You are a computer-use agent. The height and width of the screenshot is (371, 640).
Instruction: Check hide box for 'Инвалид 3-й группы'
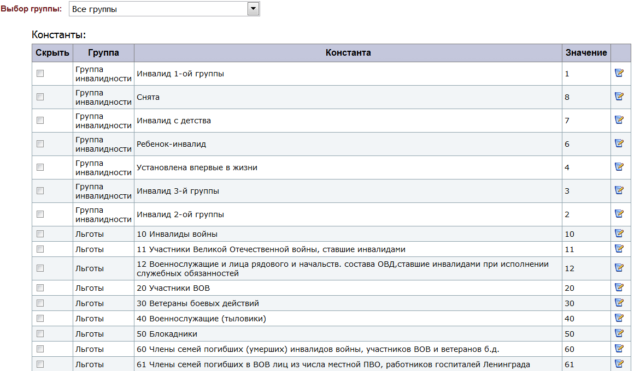(x=40, y=191)
